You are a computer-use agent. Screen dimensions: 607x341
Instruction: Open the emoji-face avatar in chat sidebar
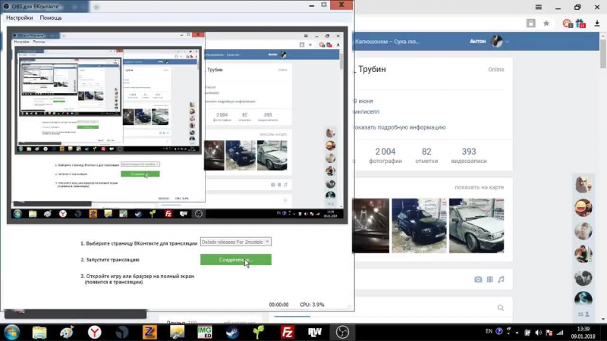(583, 208)
